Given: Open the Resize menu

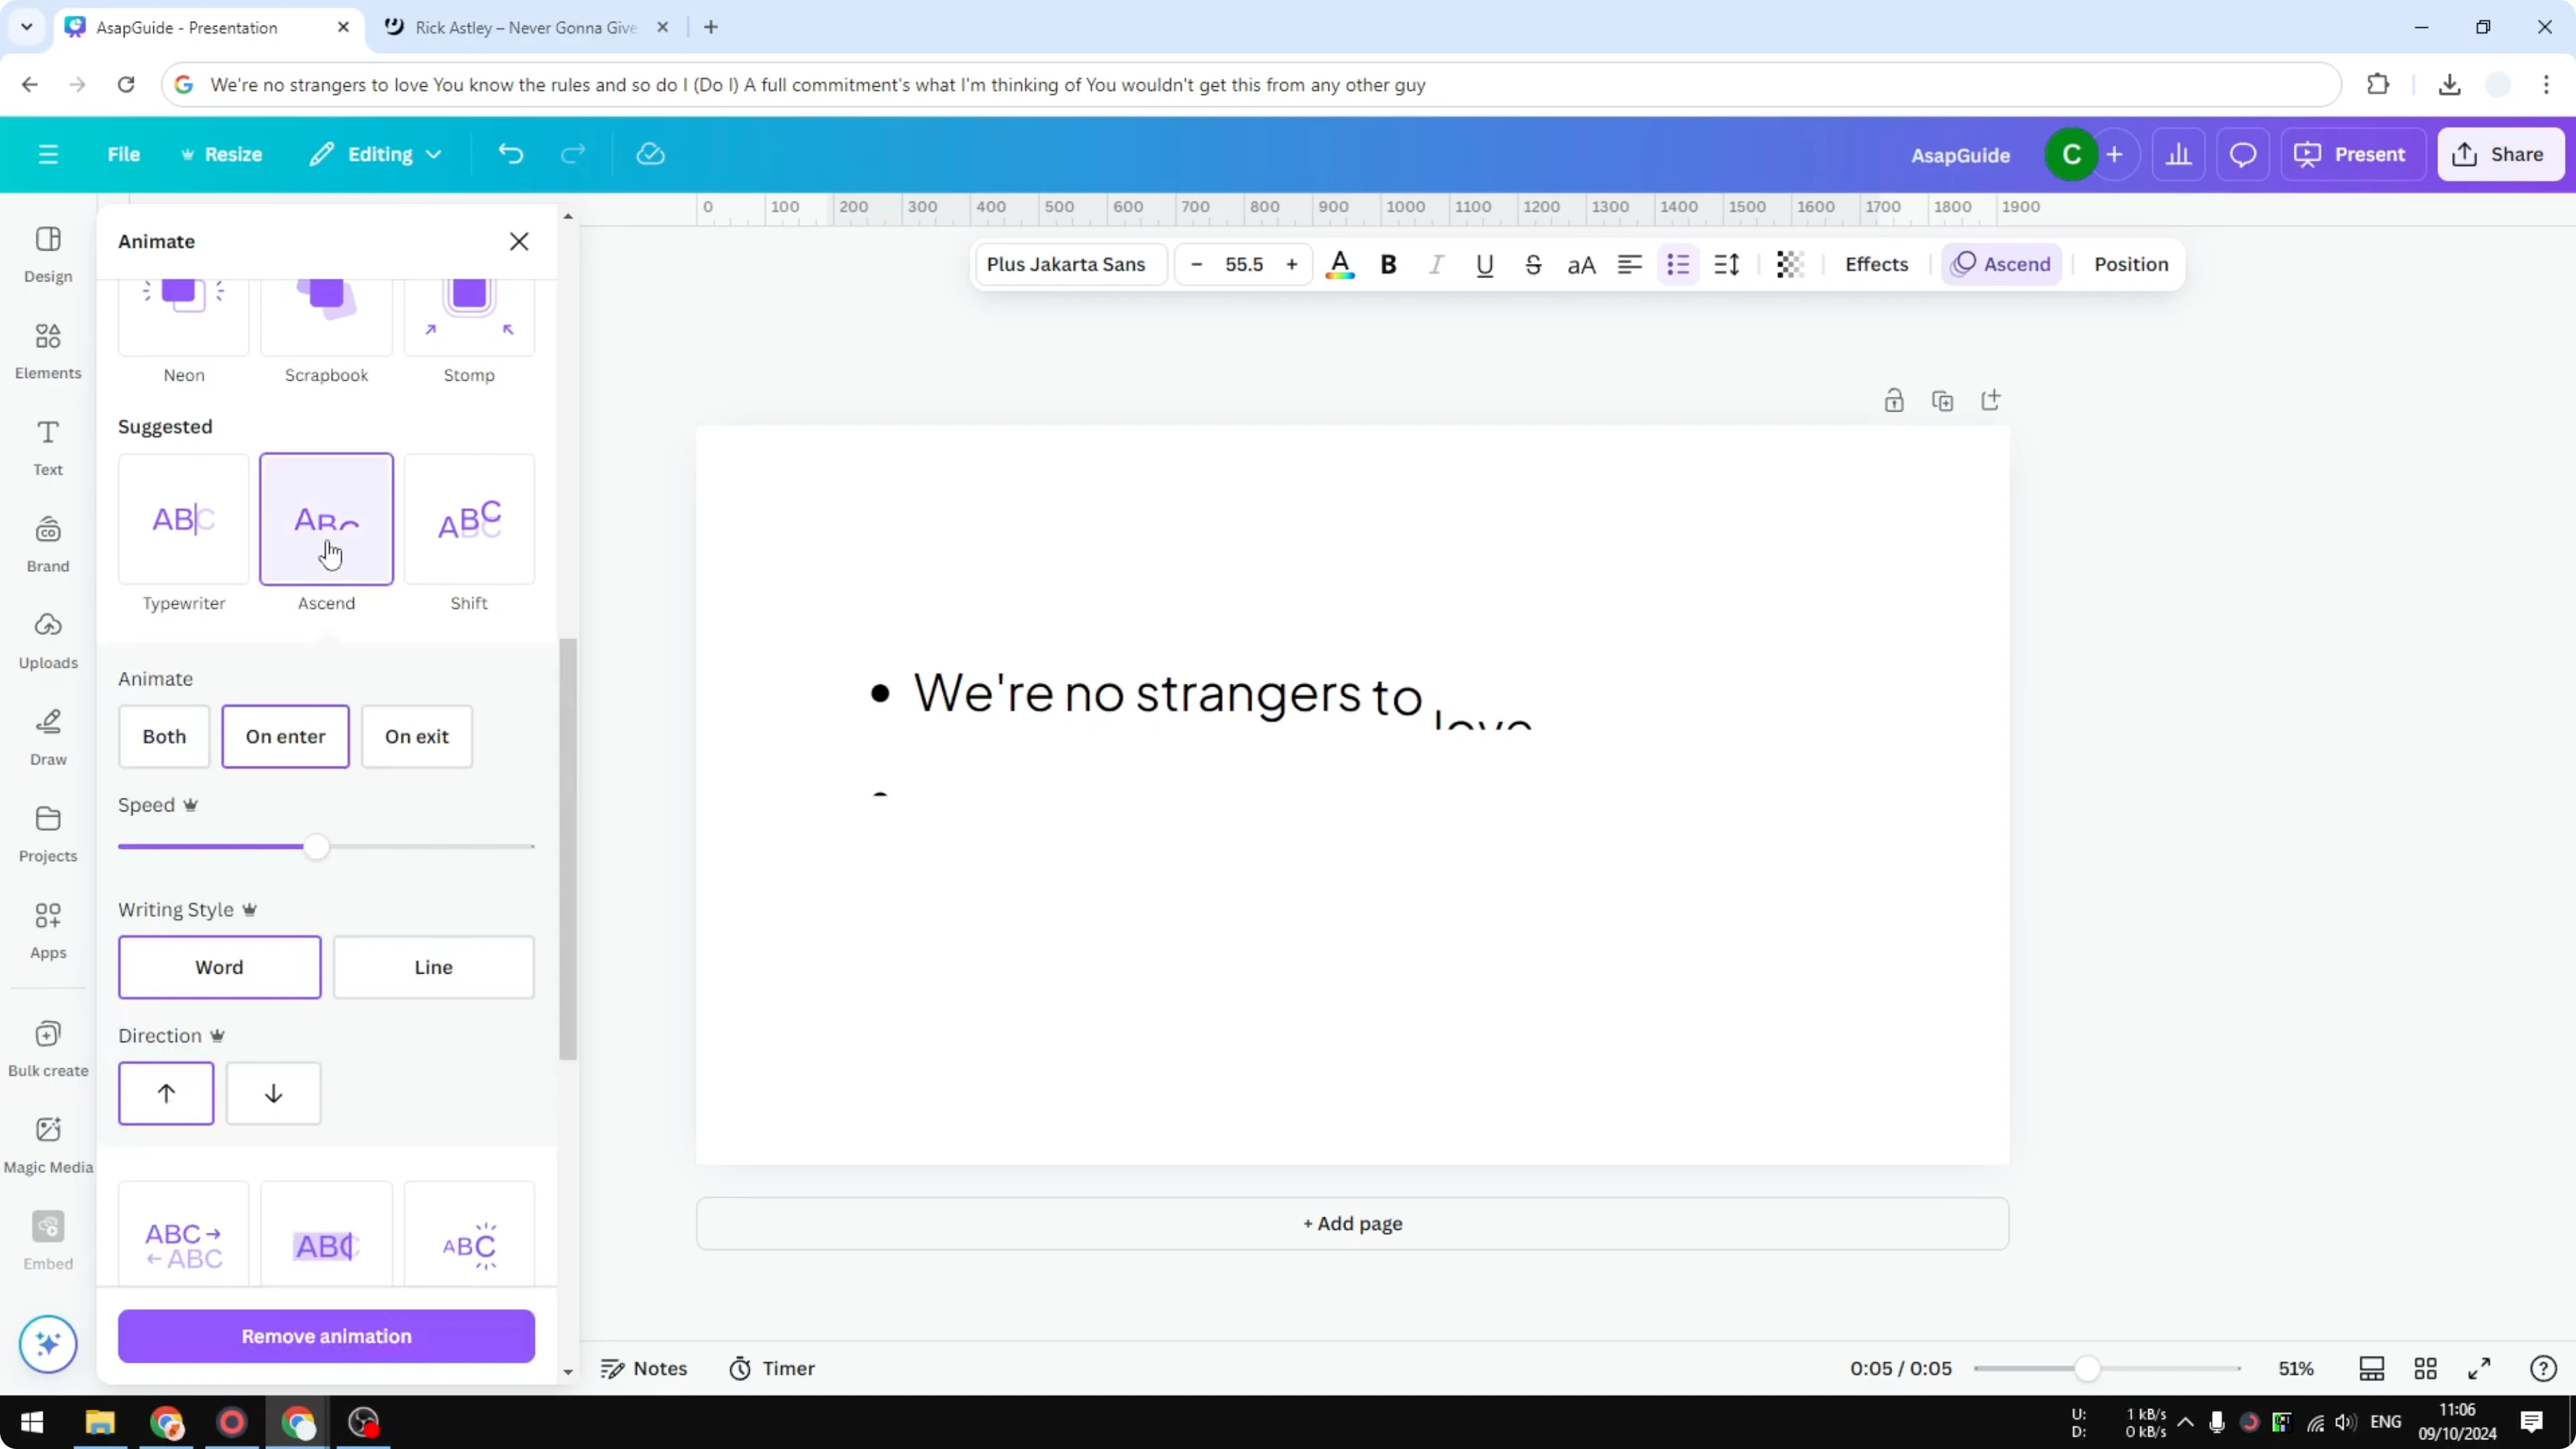Looking at the screenshot, I should (221, 154).
